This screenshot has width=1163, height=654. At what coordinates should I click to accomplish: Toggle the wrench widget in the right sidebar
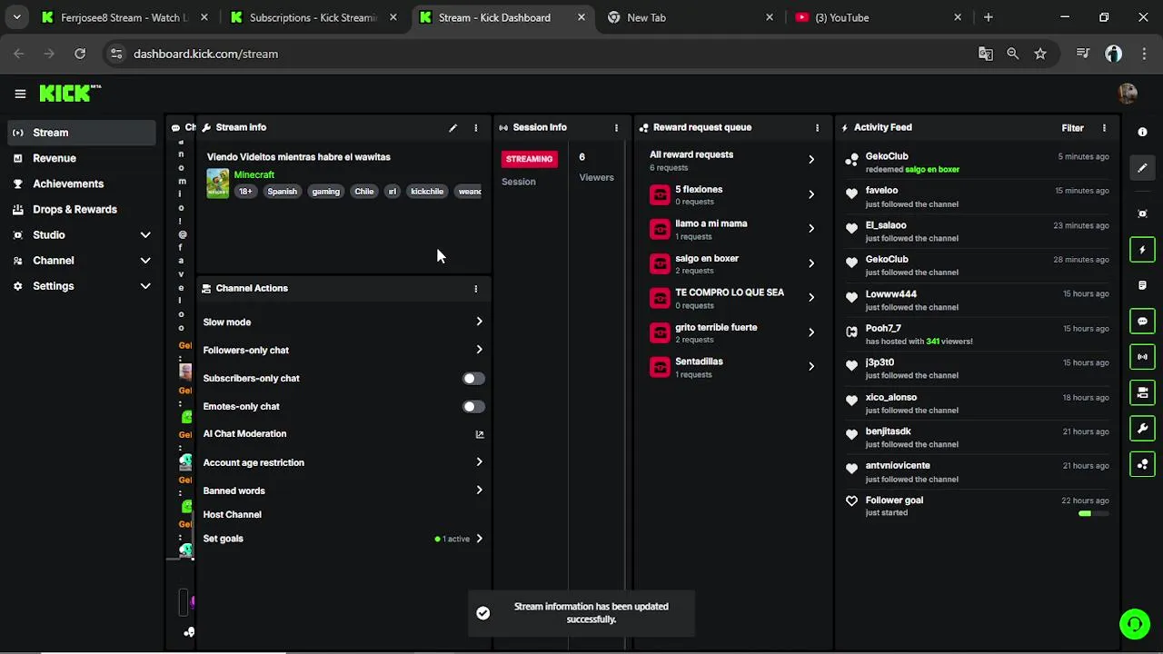pyautogui.click(x=1142, y=428)
